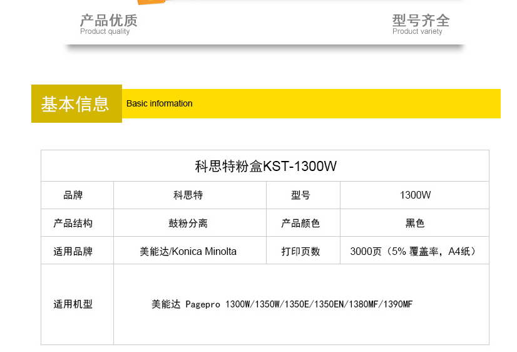Click the table title 科思特粉盒KST-1300W
This screenshot has width=517, height=352.
click(265, 166)
